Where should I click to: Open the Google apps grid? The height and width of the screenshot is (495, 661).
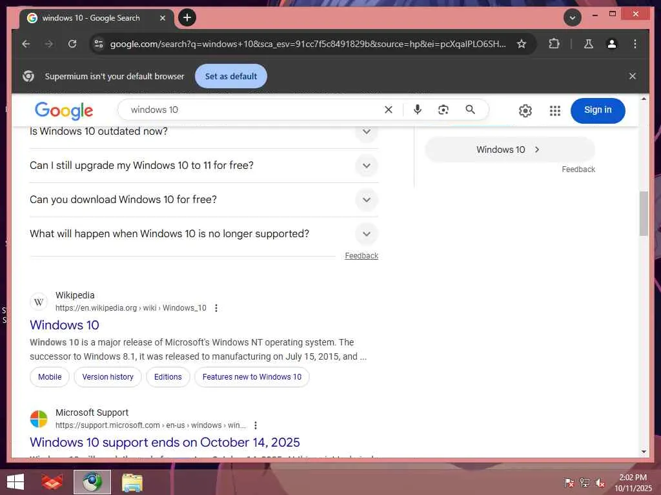point(555,111)
